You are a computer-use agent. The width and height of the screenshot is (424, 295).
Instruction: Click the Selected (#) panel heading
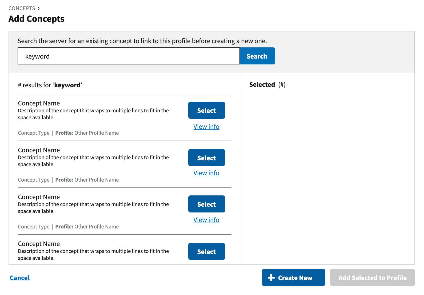267,85
